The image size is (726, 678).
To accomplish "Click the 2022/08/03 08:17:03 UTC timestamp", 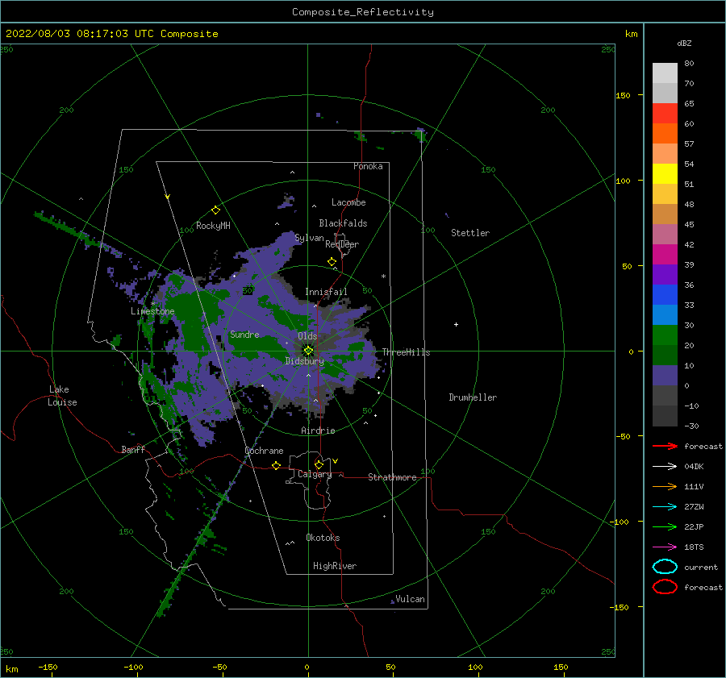I will coord(112,34).
